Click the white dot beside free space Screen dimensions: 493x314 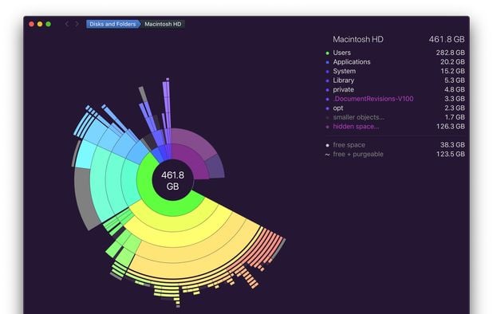click(327, 145)
